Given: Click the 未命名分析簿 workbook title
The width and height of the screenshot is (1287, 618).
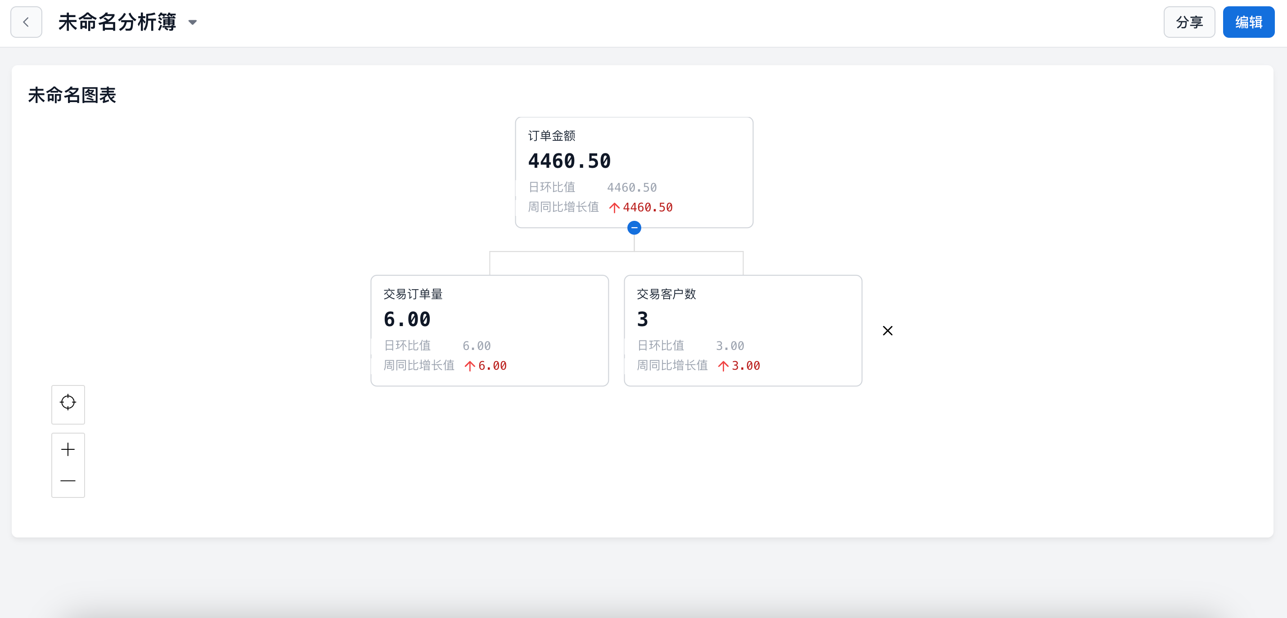Looking at the screenshot, I should click(117, 22).
